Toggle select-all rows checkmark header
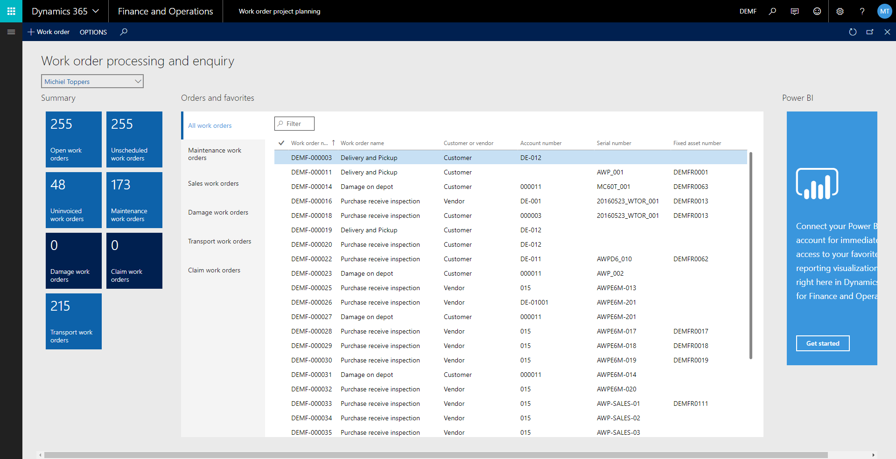 (281, 143)
